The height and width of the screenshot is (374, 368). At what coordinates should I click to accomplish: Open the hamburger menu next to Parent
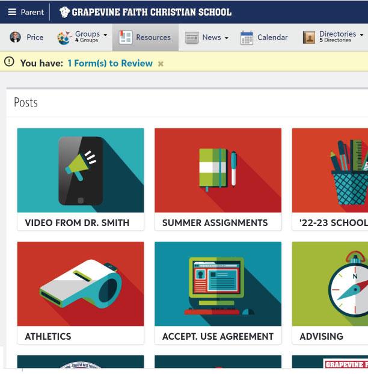[12, 12]
